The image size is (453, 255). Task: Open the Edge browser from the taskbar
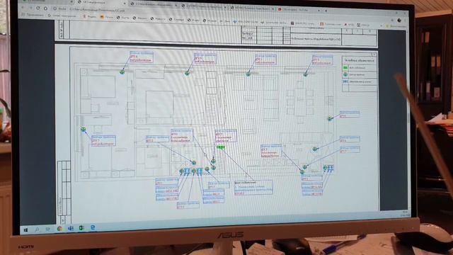pos(93,227)
